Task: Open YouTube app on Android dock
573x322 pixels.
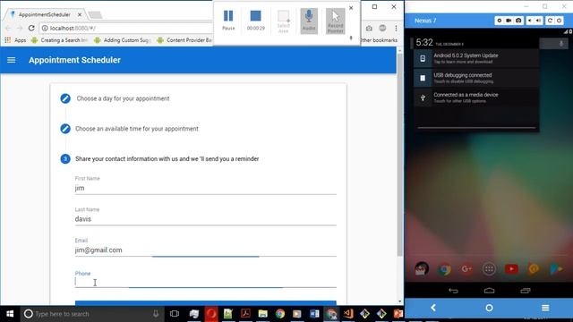Action: (511, 269)
